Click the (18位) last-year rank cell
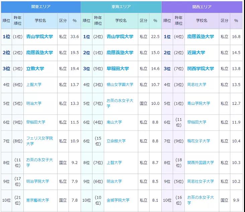The image size is (245, 212). 179,163
